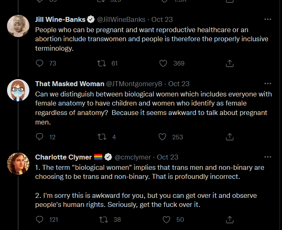The image size is (282, 230).
Task: Open the @cmclymer handle link
Action: [x=134, y=157]
